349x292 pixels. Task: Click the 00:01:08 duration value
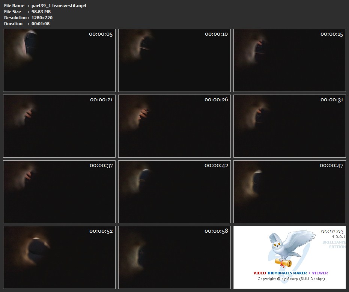[41, 24]
